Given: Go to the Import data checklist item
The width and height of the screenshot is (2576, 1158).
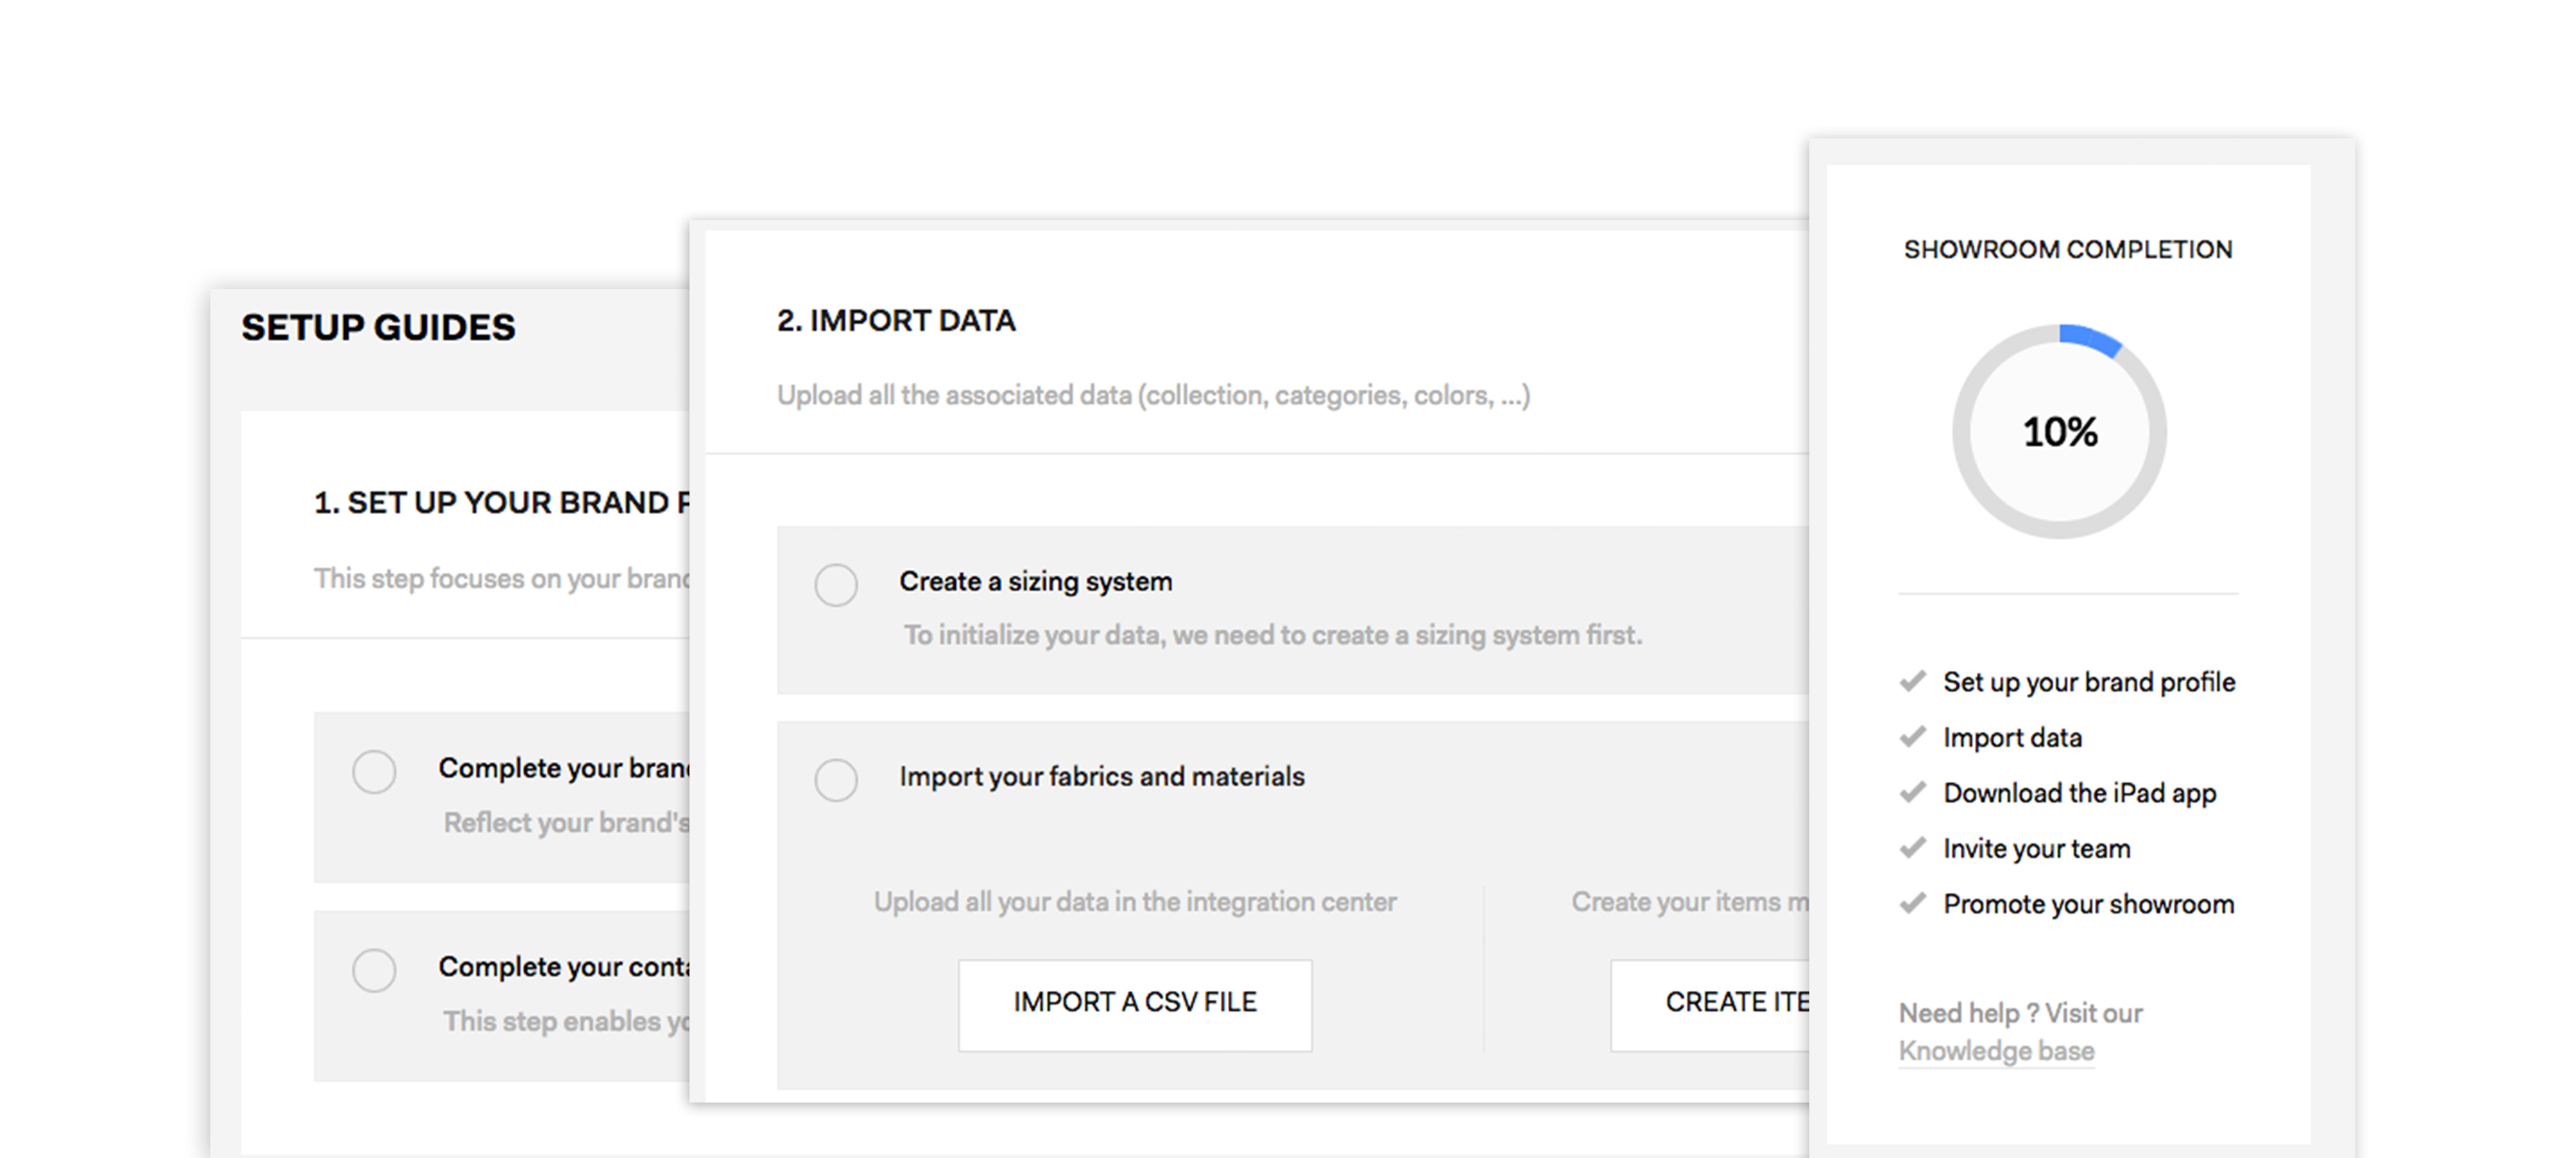Looking at the screenshot, I should click(2012, 737).
